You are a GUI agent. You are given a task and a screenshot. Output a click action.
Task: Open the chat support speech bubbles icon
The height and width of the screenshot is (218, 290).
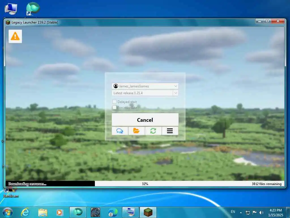pyautogui.click(x=120, y=131)
